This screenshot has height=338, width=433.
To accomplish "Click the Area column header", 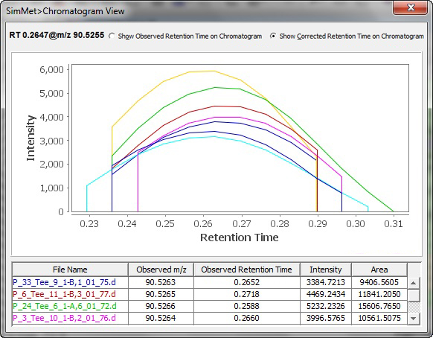I will coord(379,270).
